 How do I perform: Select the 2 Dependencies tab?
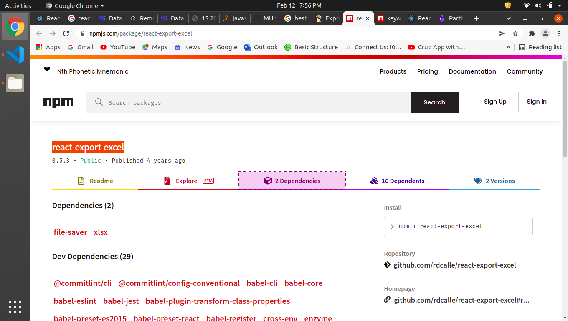click(x=292, y=181)
